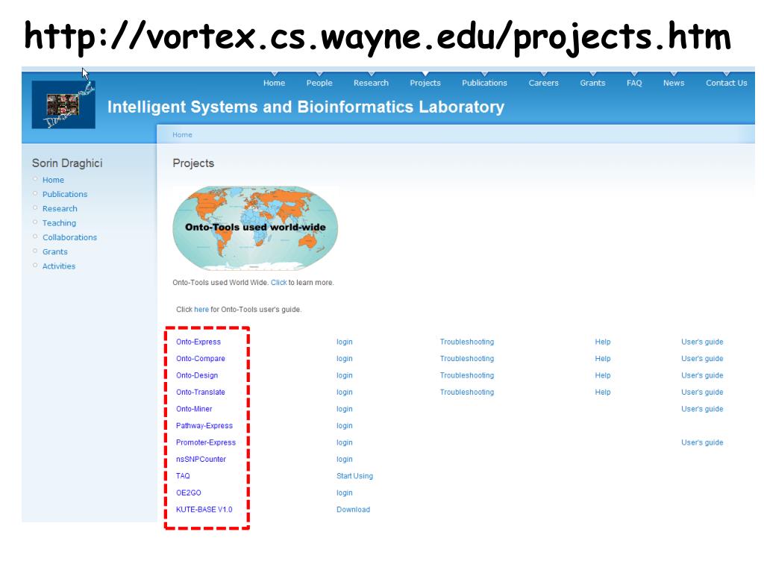The width and height of the screenshot is (764, 573).
Task: Click Start Using for TAQ
Action: 354,476
